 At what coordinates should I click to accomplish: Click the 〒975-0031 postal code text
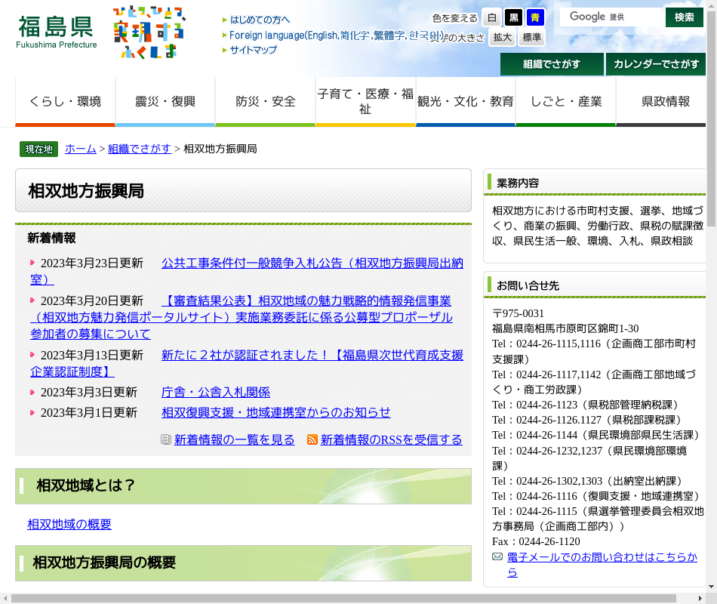click(518, 313)
